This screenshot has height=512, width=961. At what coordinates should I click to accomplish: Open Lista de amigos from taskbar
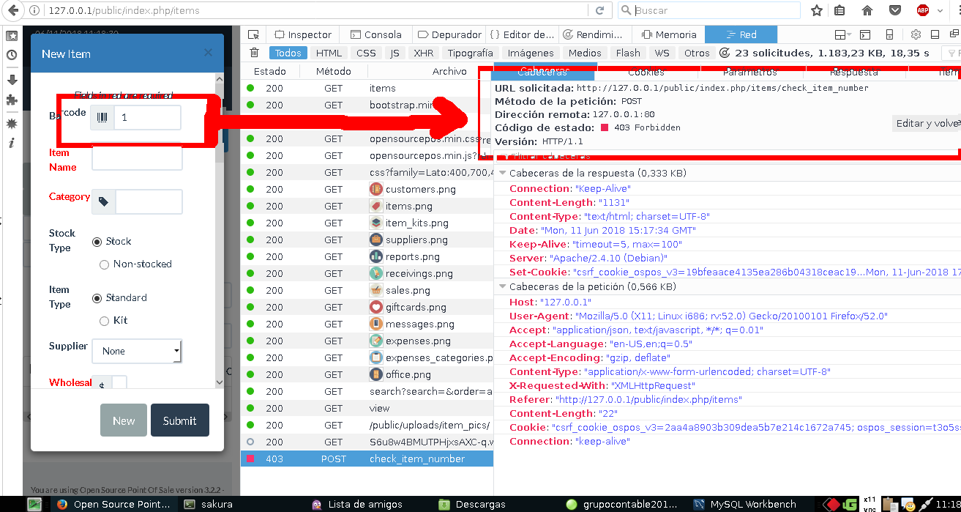(356, 504)
